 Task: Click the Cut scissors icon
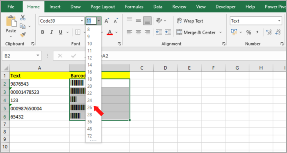coord(23,18)
